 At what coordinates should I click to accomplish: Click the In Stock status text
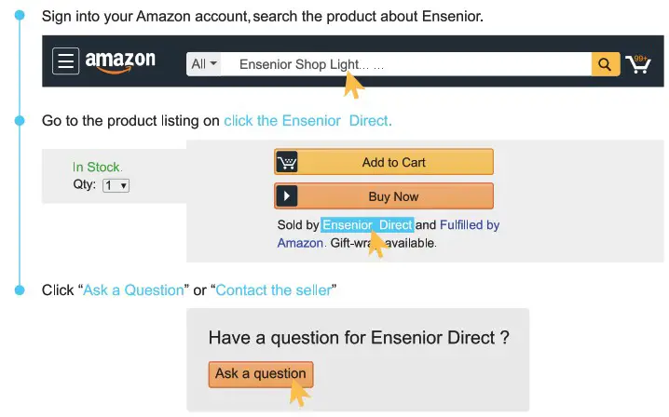point(97,168)
